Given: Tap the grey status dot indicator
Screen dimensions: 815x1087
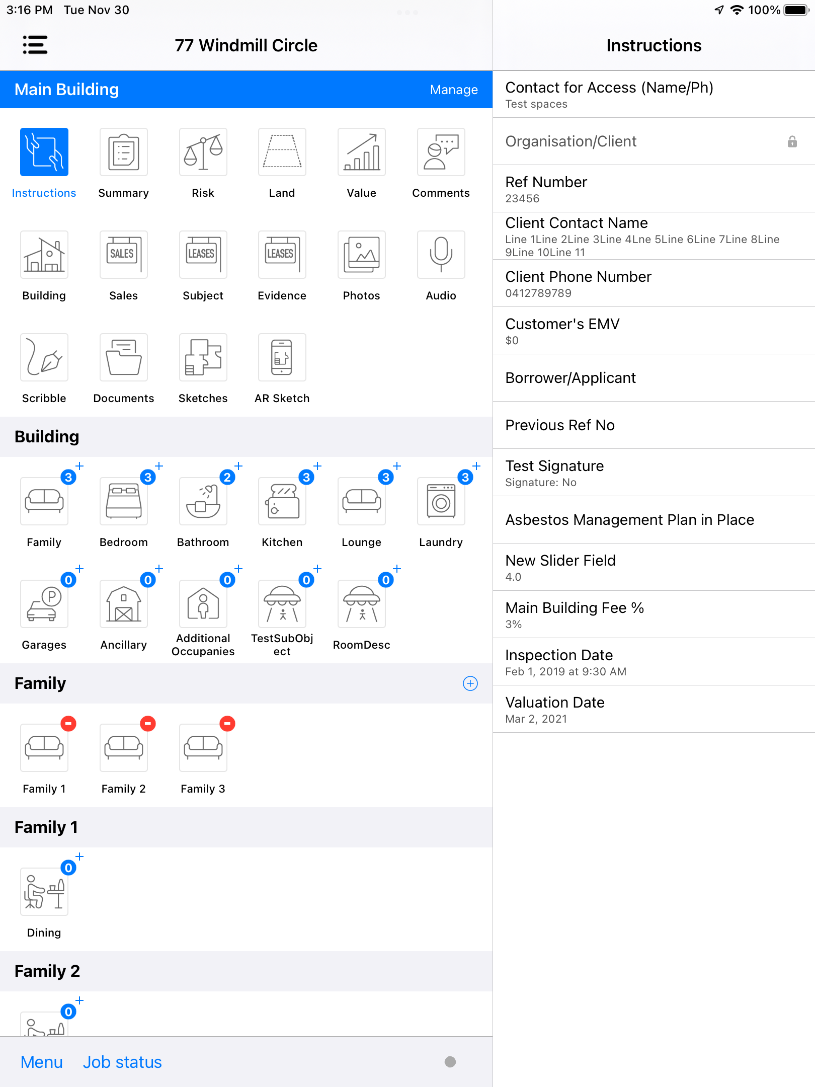Looking at the screenshot, I should click(450, 1062).
